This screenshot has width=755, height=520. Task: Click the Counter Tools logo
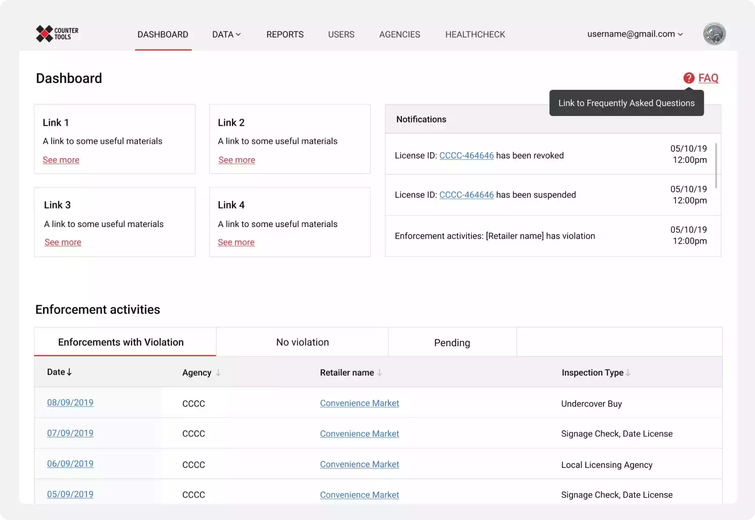coord(57,34)
